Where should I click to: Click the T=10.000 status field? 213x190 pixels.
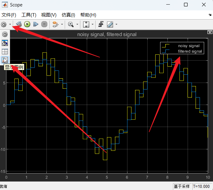[x=201, y=186]
